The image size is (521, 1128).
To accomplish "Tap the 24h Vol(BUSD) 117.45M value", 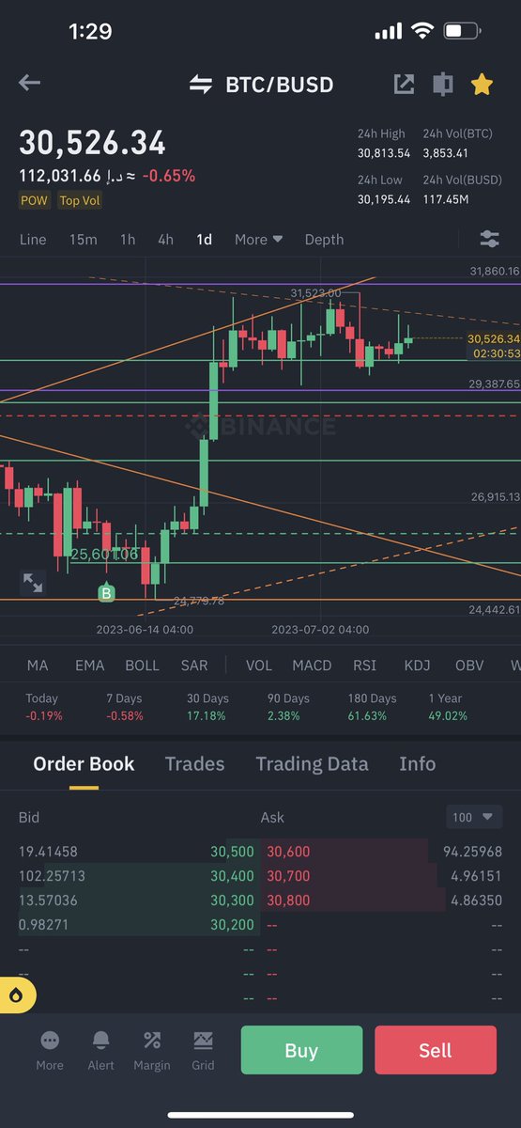I will 446,200.
